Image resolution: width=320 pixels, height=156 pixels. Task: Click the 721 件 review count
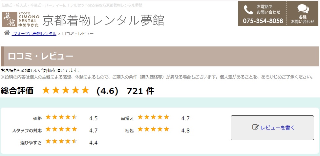tap(140, 91)
